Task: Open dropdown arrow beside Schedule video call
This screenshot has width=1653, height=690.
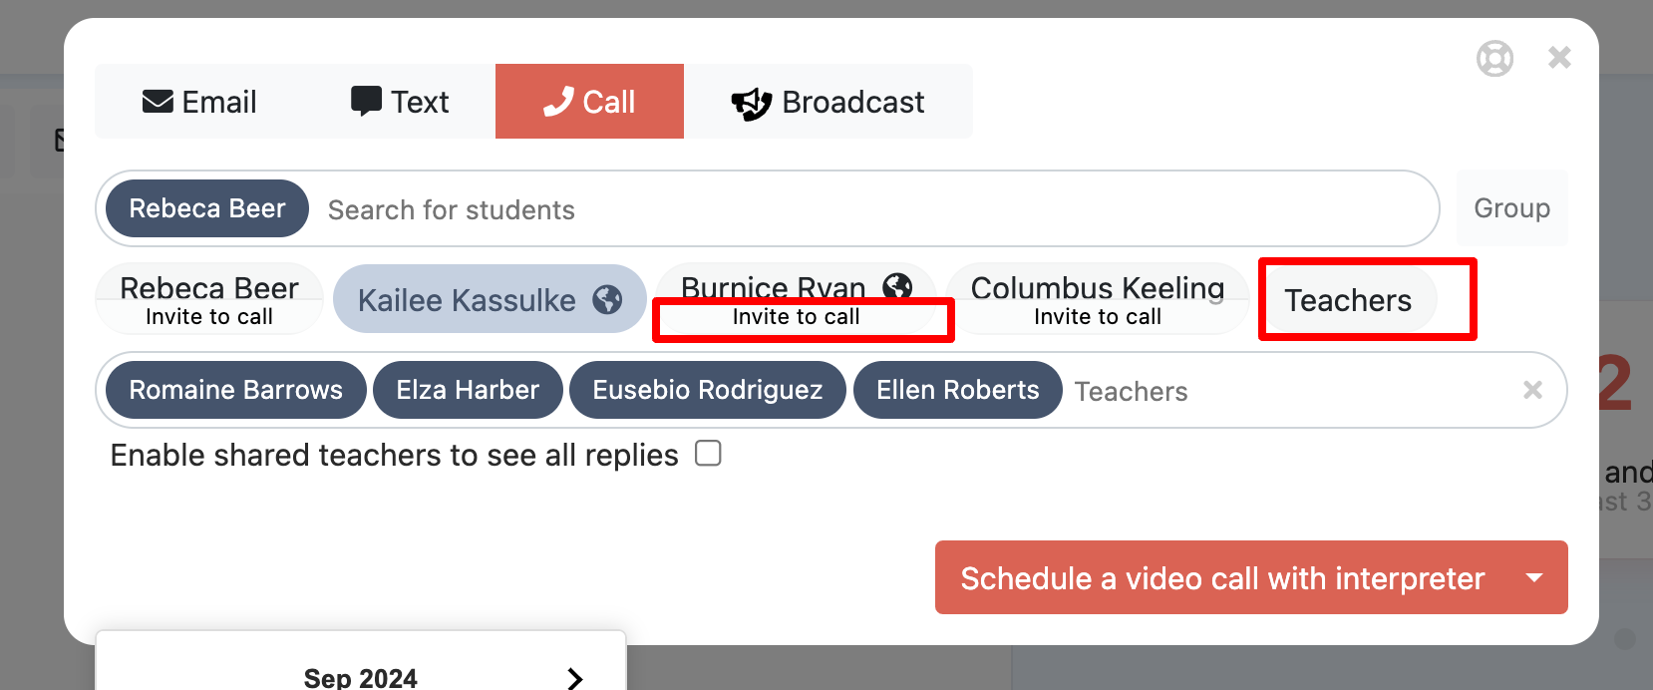Action: (x=1534, y=577)
